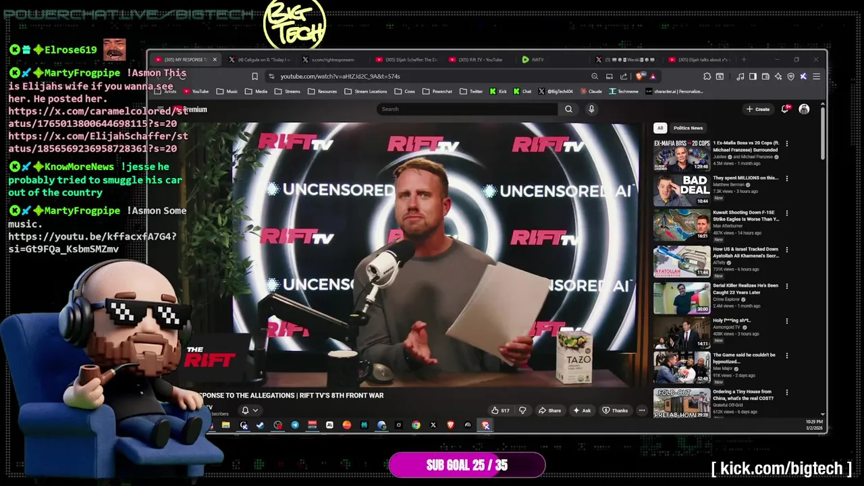Click the Thanks button under the video
This screenshot has width=864, height=486.
pyautogui.click(x=615, y=410)
